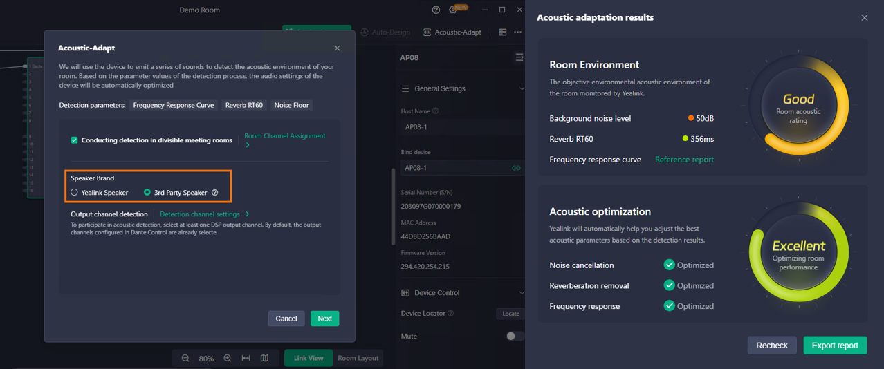The height and width of the screenshot is (369, 884).
Task: Click the Acoustic-Adapt waveform icon in toolbar
Action: (x=427, y=32)
